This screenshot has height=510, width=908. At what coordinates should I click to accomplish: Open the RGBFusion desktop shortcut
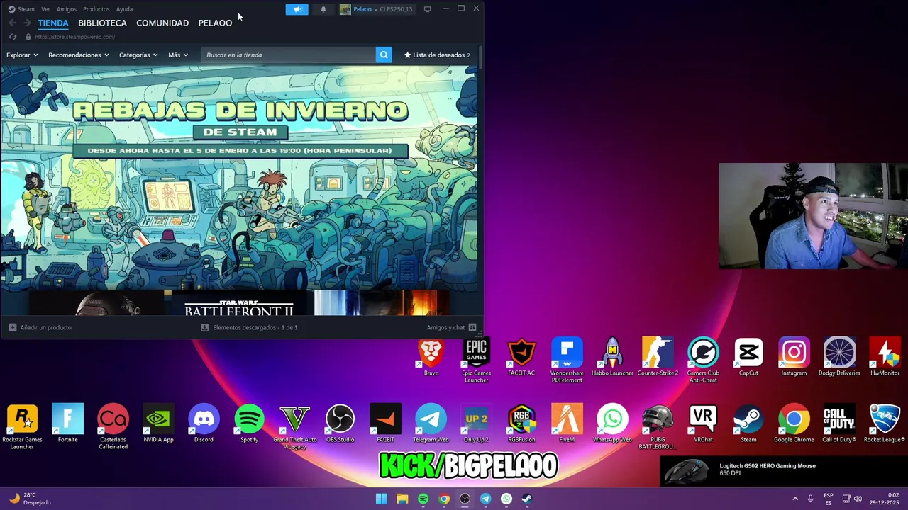[x=521, y=424]
